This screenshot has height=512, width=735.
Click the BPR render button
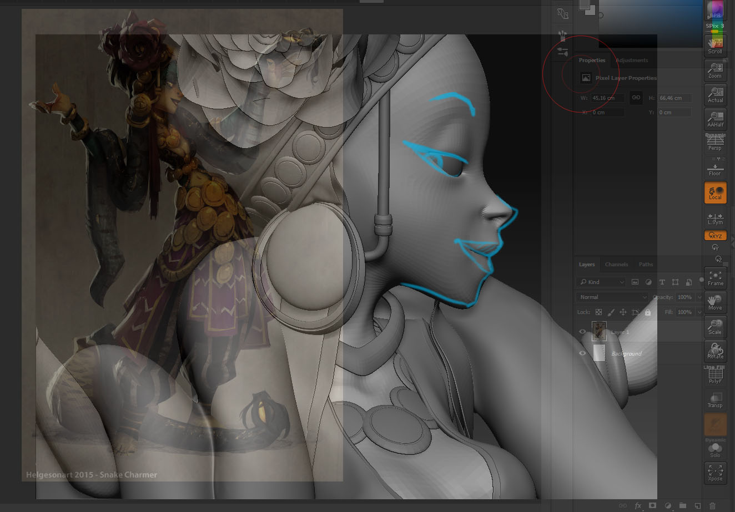[715, 10]
